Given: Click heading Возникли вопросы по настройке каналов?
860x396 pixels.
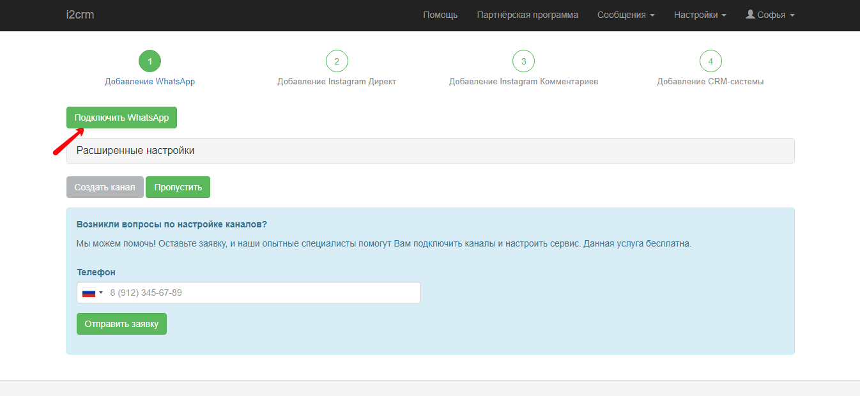Looking at the screenshot, I should pos(172,224).
